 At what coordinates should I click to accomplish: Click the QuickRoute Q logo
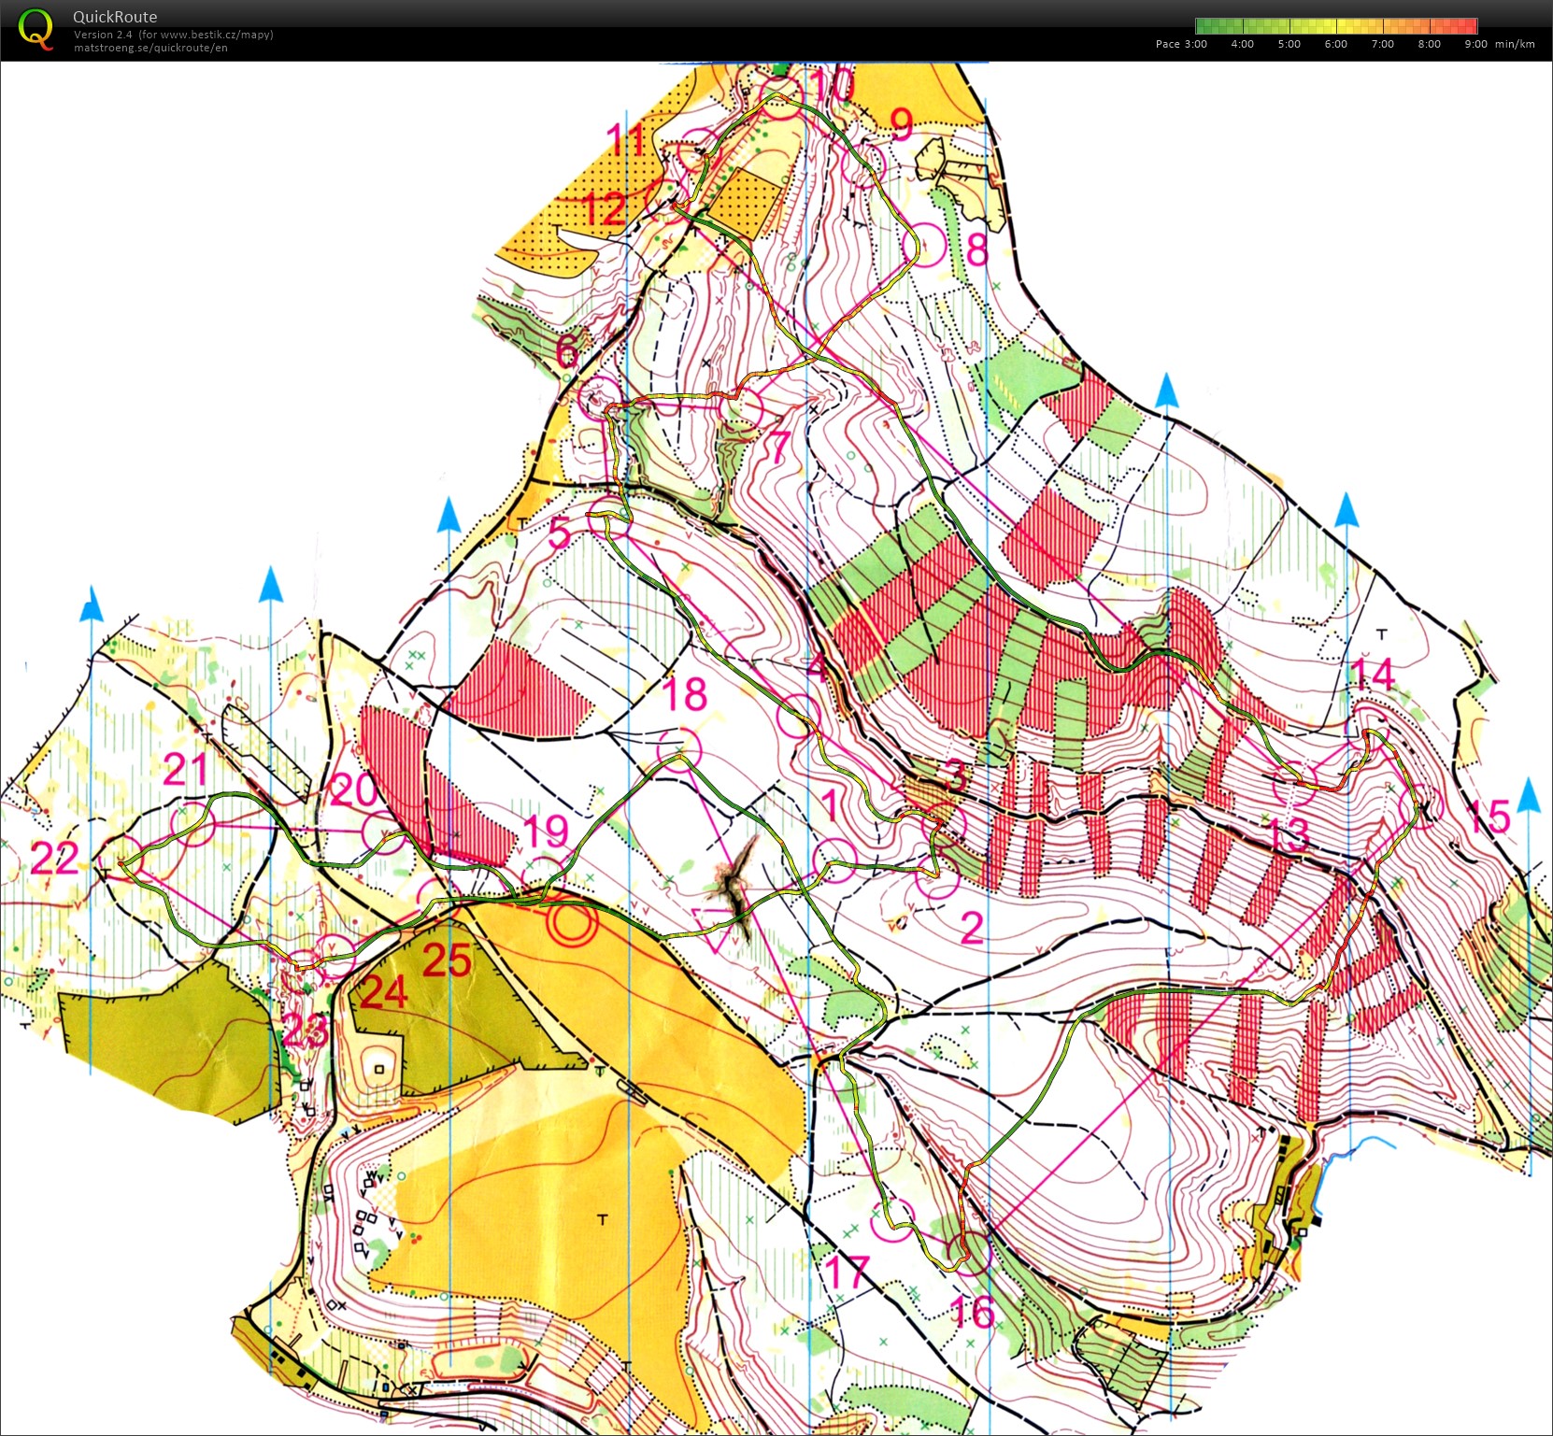pyautogui.click(x=36, y=28)
